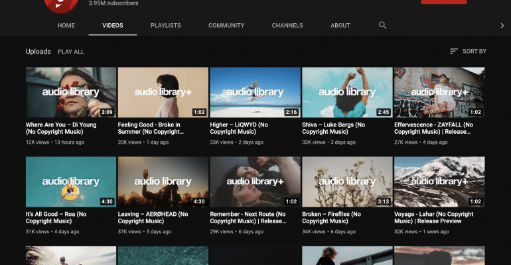Search the channel with the magnifier icon
The width and height of the screenshot is (511, 265).
(383, 25)
